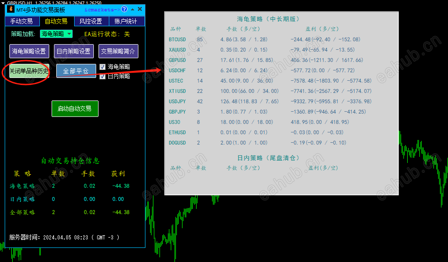Image resolution: width=448 pixels, height=262 pixels.
Task: Click the 自动交易持仓信息 heading
Action: coord(70,161)
